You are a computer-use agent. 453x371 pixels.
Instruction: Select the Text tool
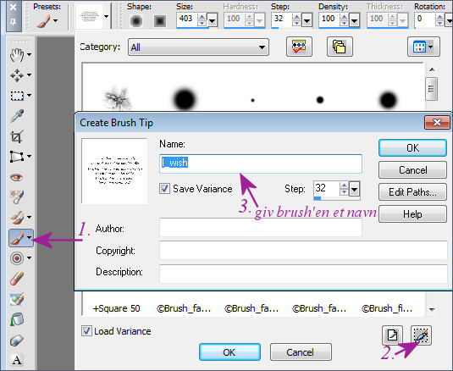coord(17,360)
